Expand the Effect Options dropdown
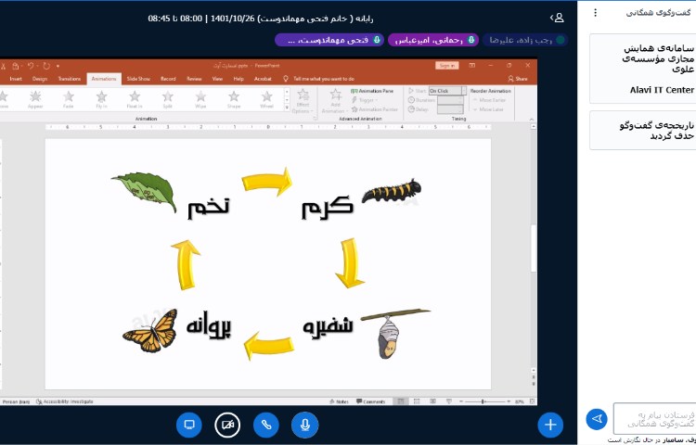This screenshot has width=696, height=445. (x=303, y=100)
